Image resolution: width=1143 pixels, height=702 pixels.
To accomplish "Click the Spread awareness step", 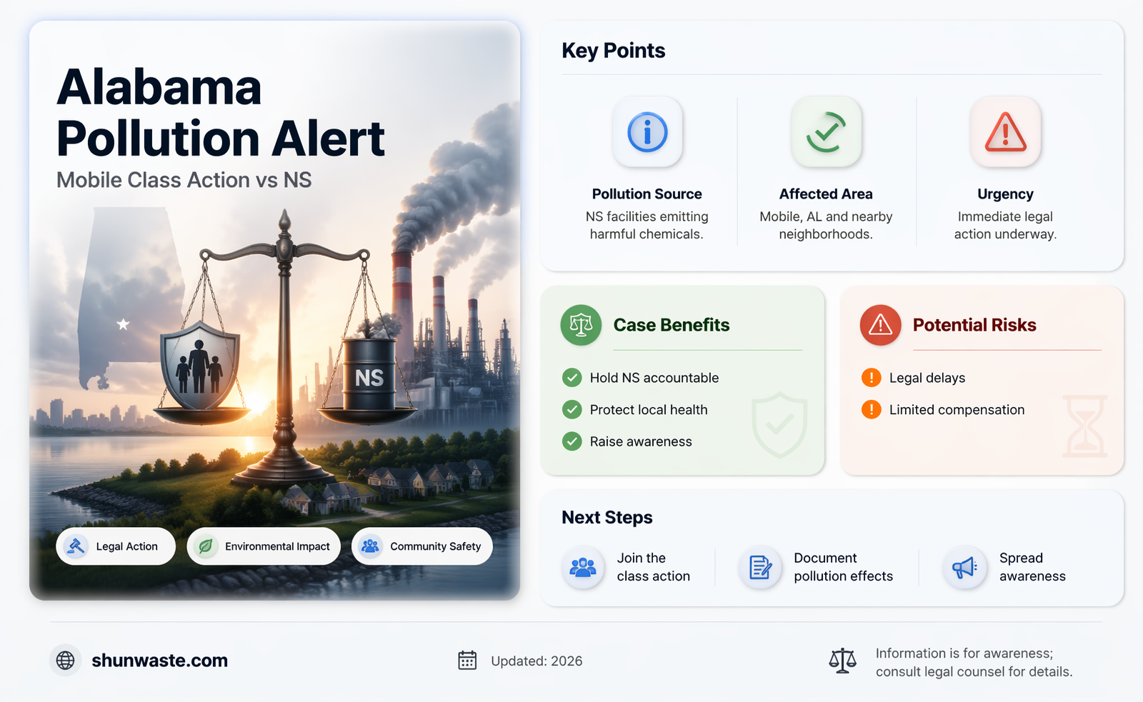I will [1005, 568].
